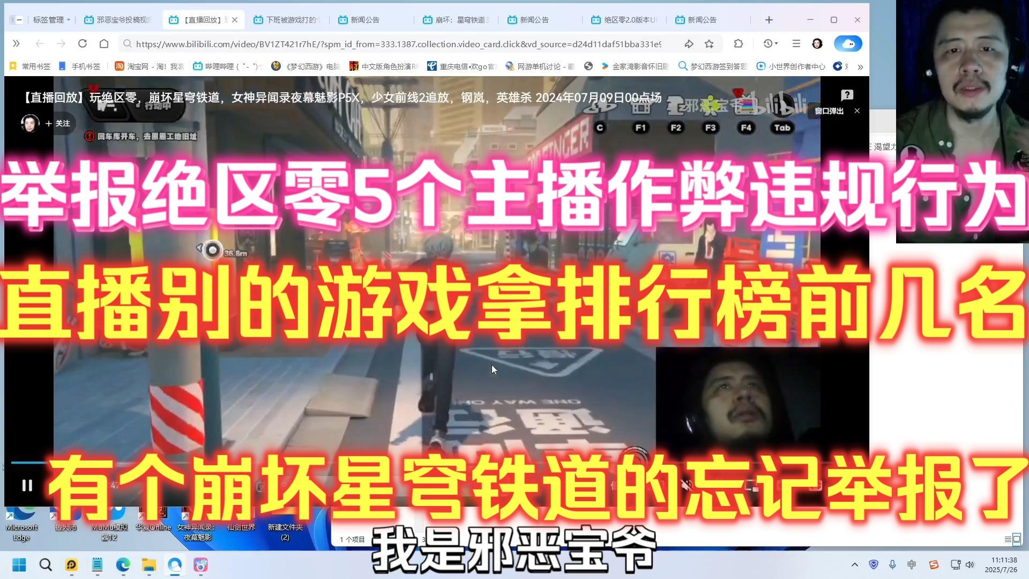Open the active blue browser taskbar icon

point(175,565)
